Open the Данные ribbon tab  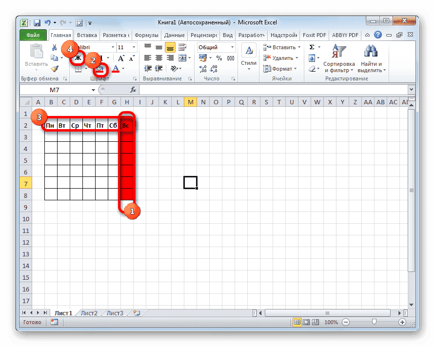175,35
